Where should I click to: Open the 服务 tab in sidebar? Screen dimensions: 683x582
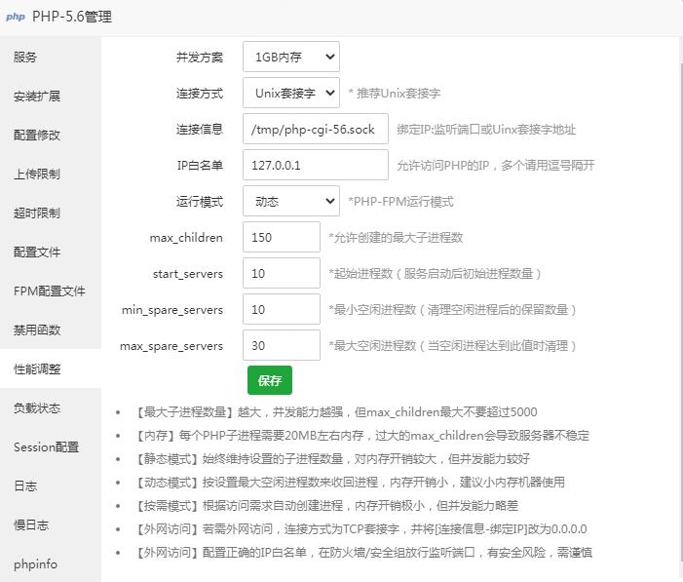click(x=51, y=57)
